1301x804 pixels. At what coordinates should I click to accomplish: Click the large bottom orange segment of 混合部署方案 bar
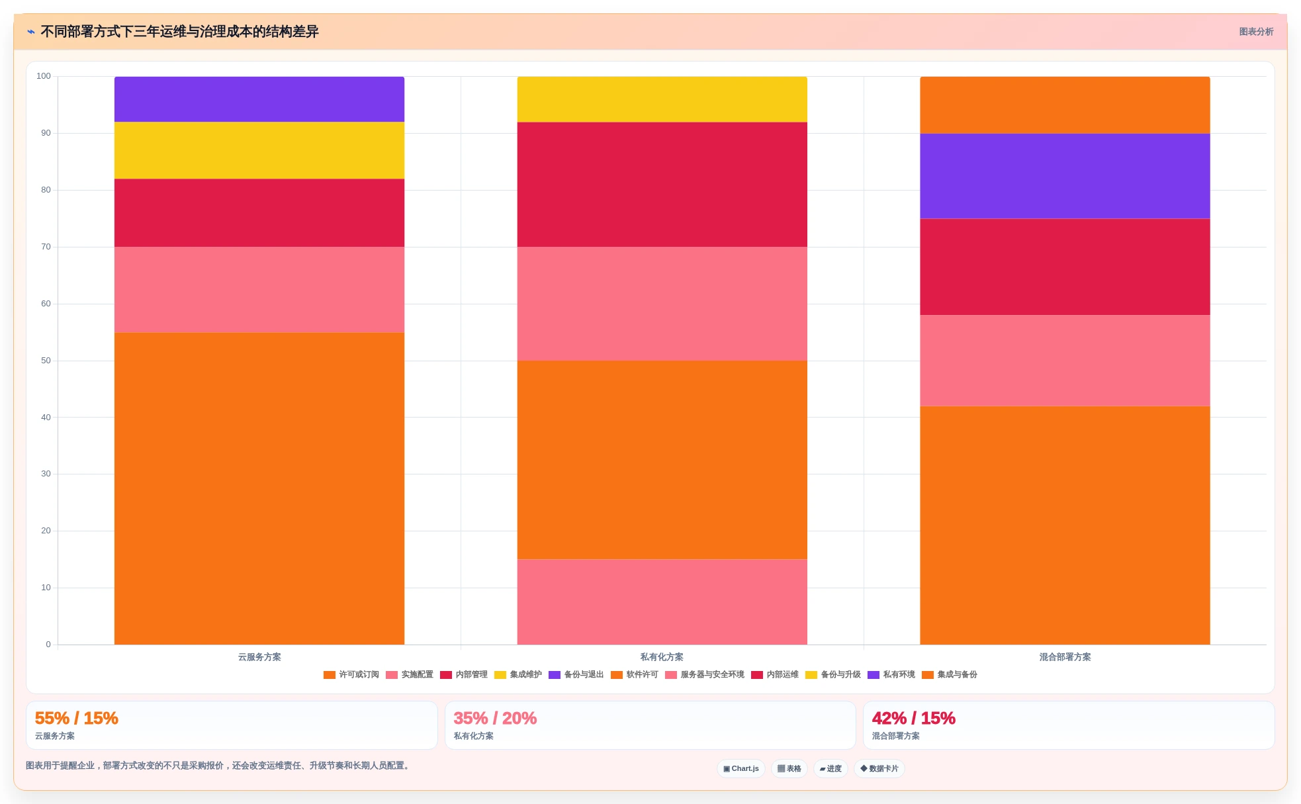click(x=1065, y=525)
